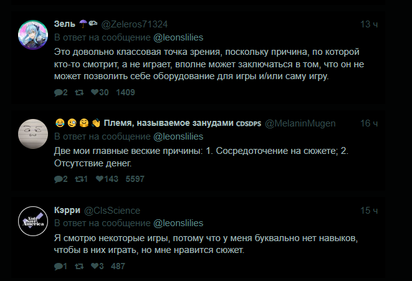The width and height of the screenshot is (412, 281).
Task: Open the '13 ч' timestamp
Action: (369, 24)
